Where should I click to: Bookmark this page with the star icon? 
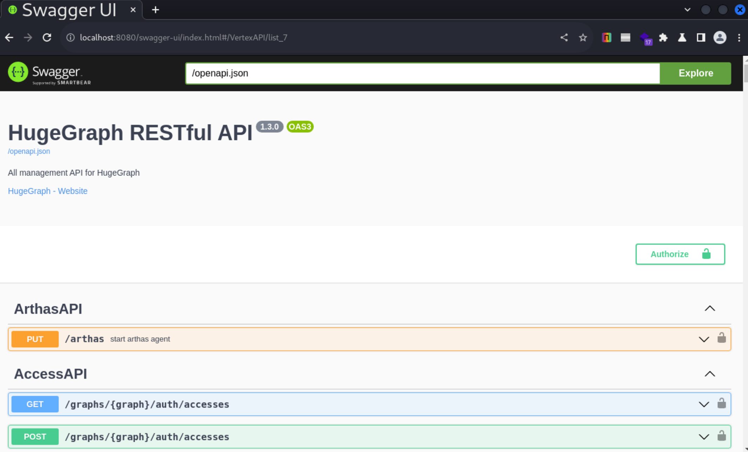coord(583,38)
